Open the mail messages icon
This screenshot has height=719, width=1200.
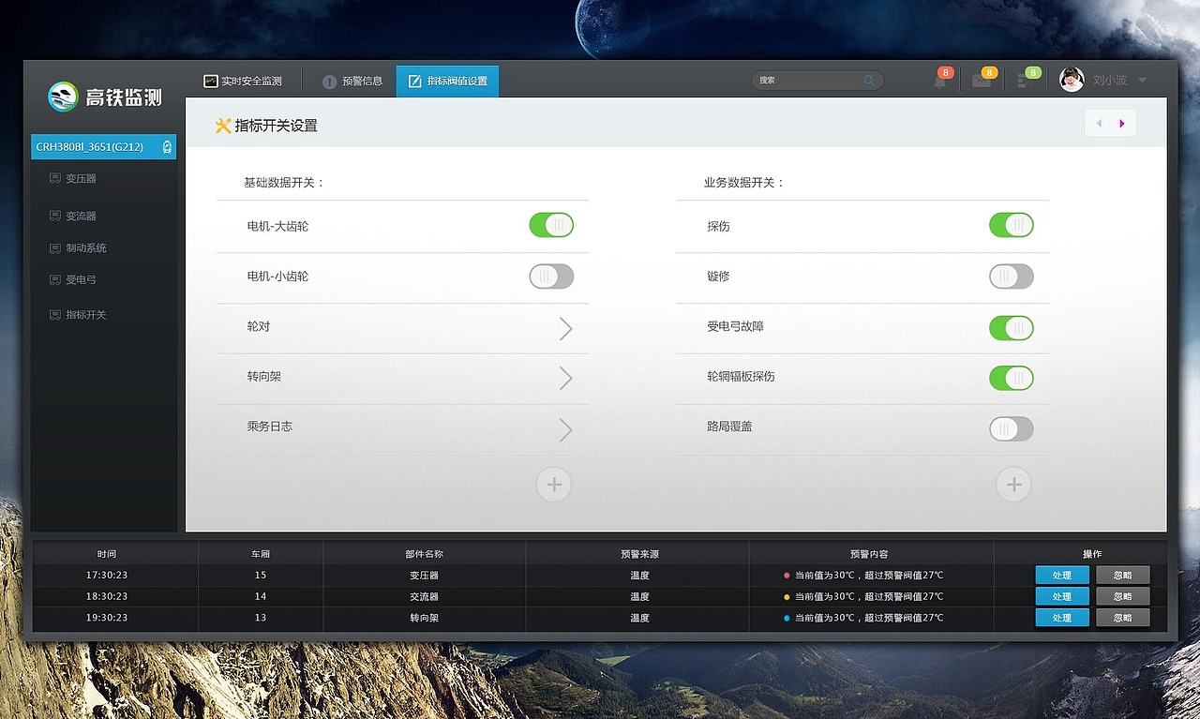click(981, 82)
